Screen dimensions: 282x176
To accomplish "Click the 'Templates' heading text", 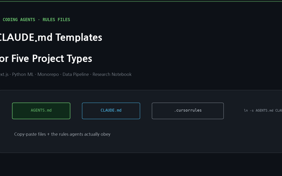I will coord(79,37).
